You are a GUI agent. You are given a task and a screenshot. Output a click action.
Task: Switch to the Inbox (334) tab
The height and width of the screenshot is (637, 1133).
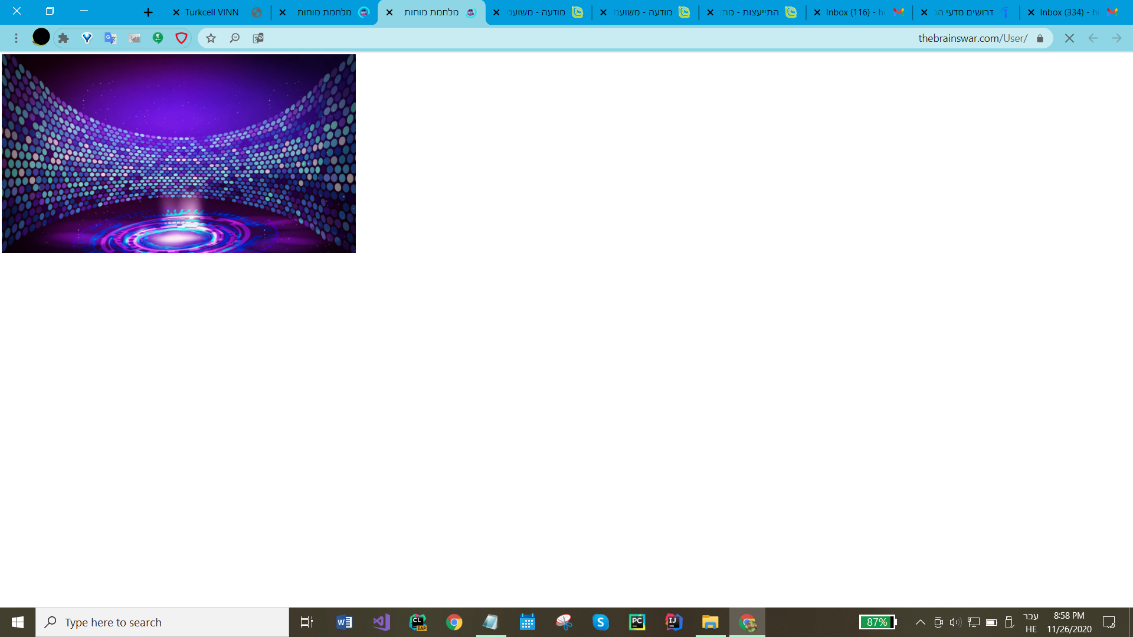tap(1065, 12)
